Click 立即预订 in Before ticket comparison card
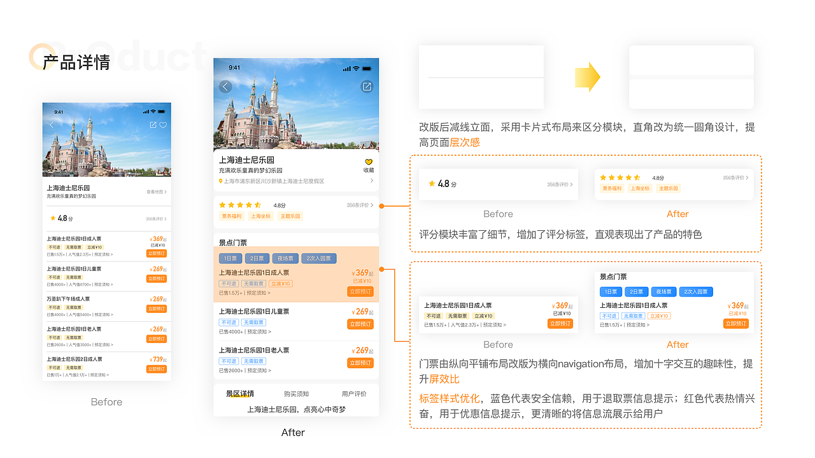This screenshot has height=458, width=815. tap(560, 324)
